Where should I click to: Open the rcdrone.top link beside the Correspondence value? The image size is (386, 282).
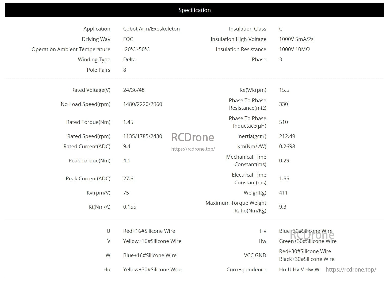(x=351, y=269)
